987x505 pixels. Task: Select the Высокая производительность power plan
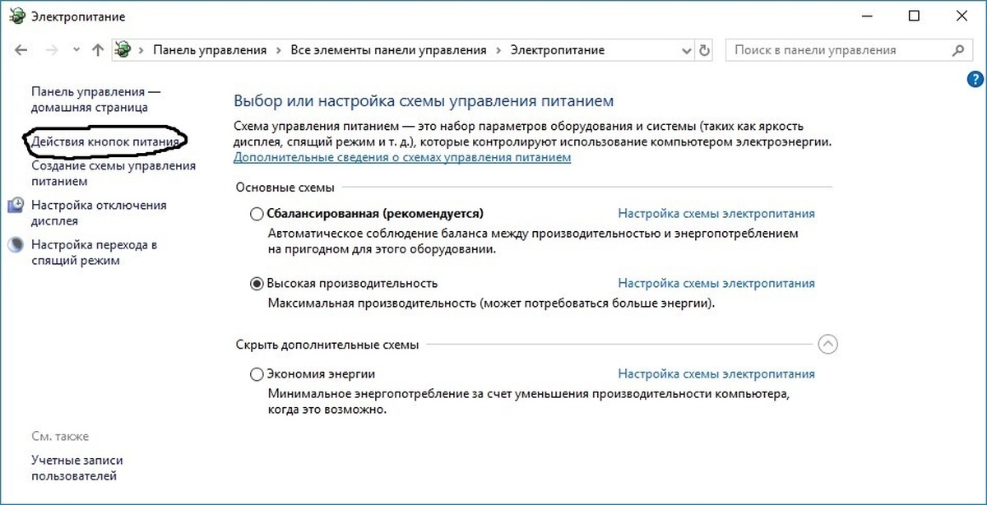[x=255, y=283]
